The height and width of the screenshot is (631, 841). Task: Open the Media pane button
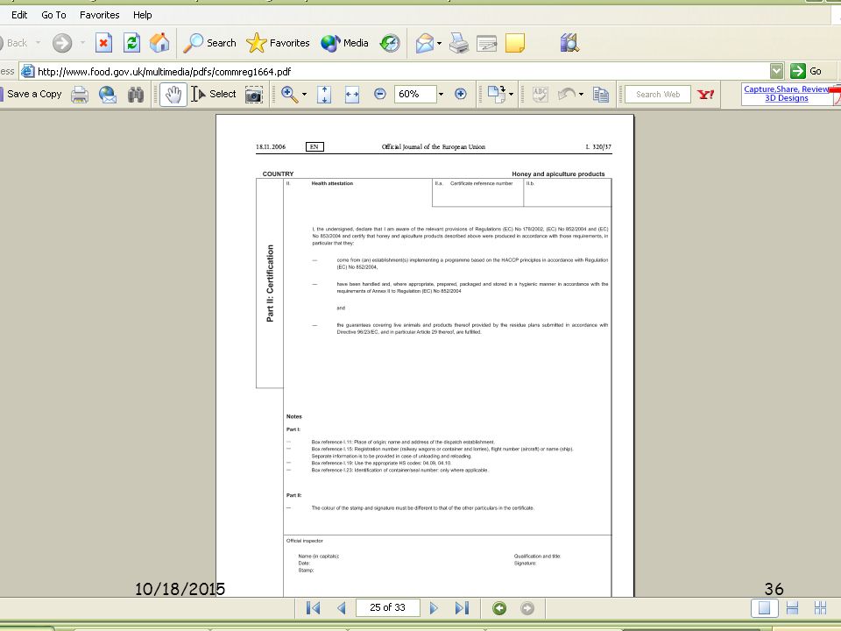coord(344,43)
